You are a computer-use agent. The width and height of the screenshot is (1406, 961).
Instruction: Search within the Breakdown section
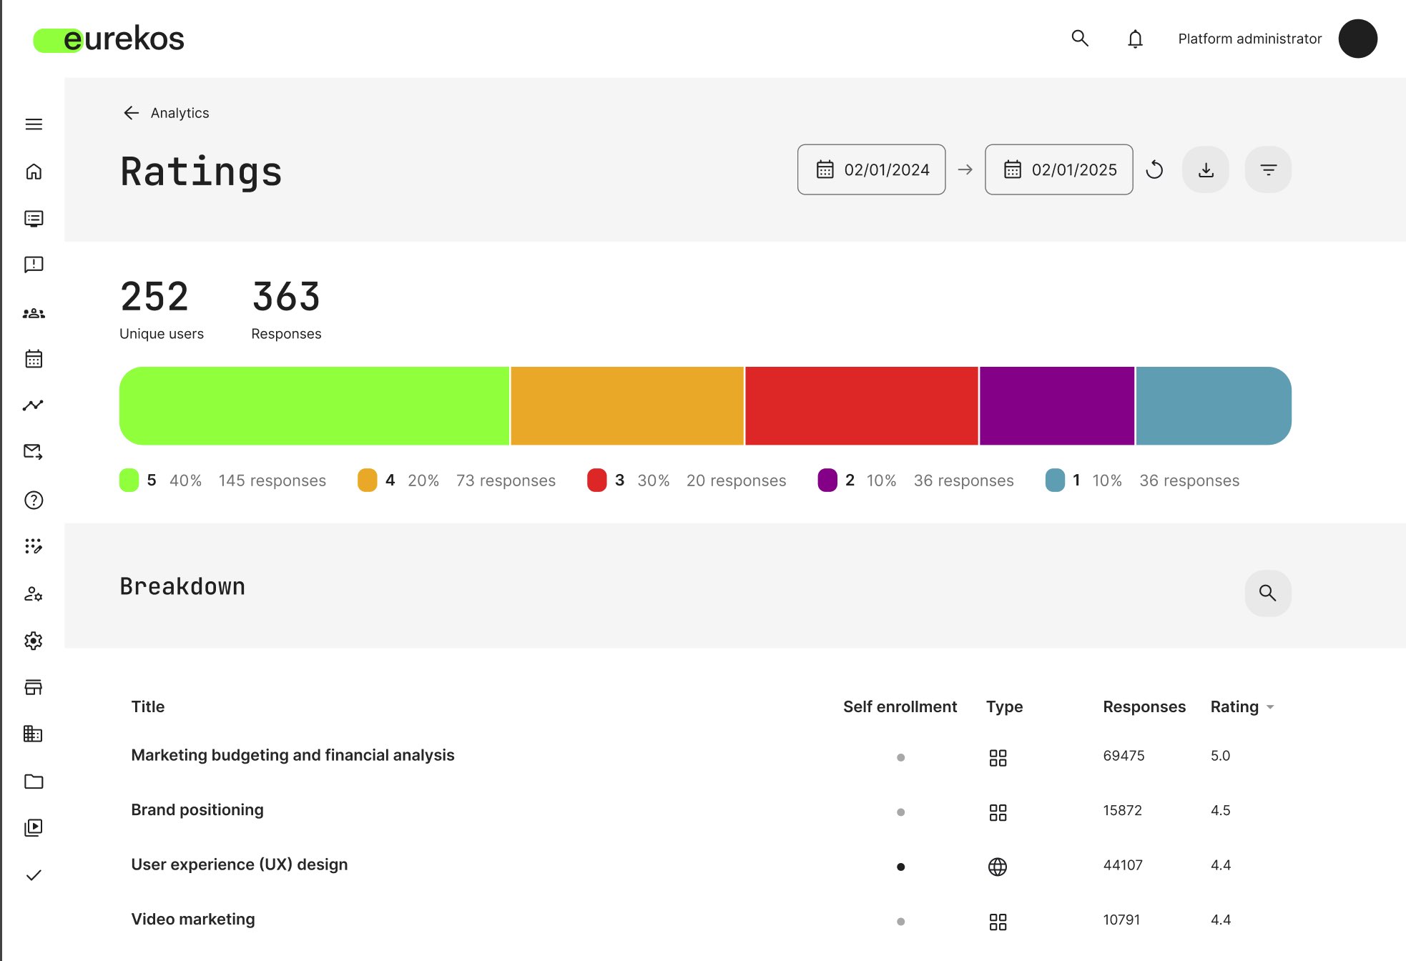1267,593
